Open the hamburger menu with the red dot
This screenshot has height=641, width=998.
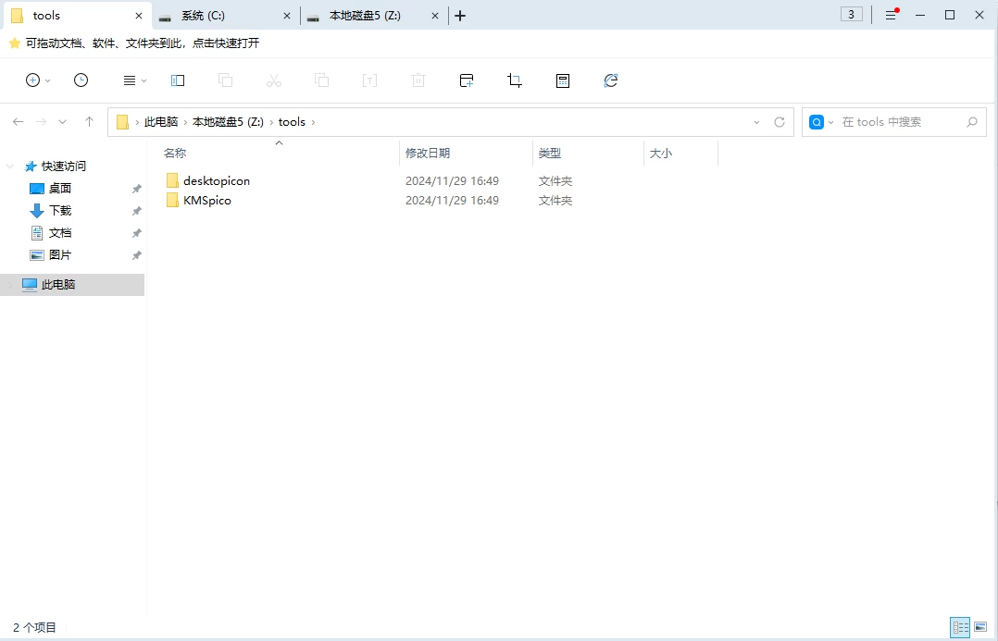coord(891,15)
